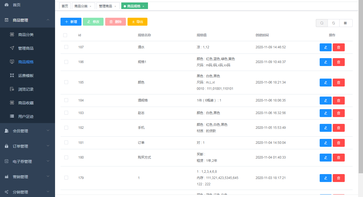Image resolution: width=363 pixels, height=197 pixels.
Task: Click the yellow 导出 button
Action: [137, 22]
